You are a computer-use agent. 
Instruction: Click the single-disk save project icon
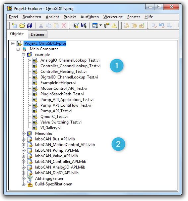(x=84, y=25)
